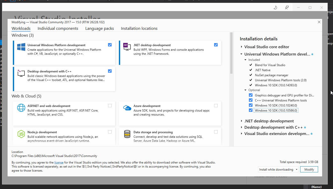Click the Azure development cloud icon

point(127,108)
